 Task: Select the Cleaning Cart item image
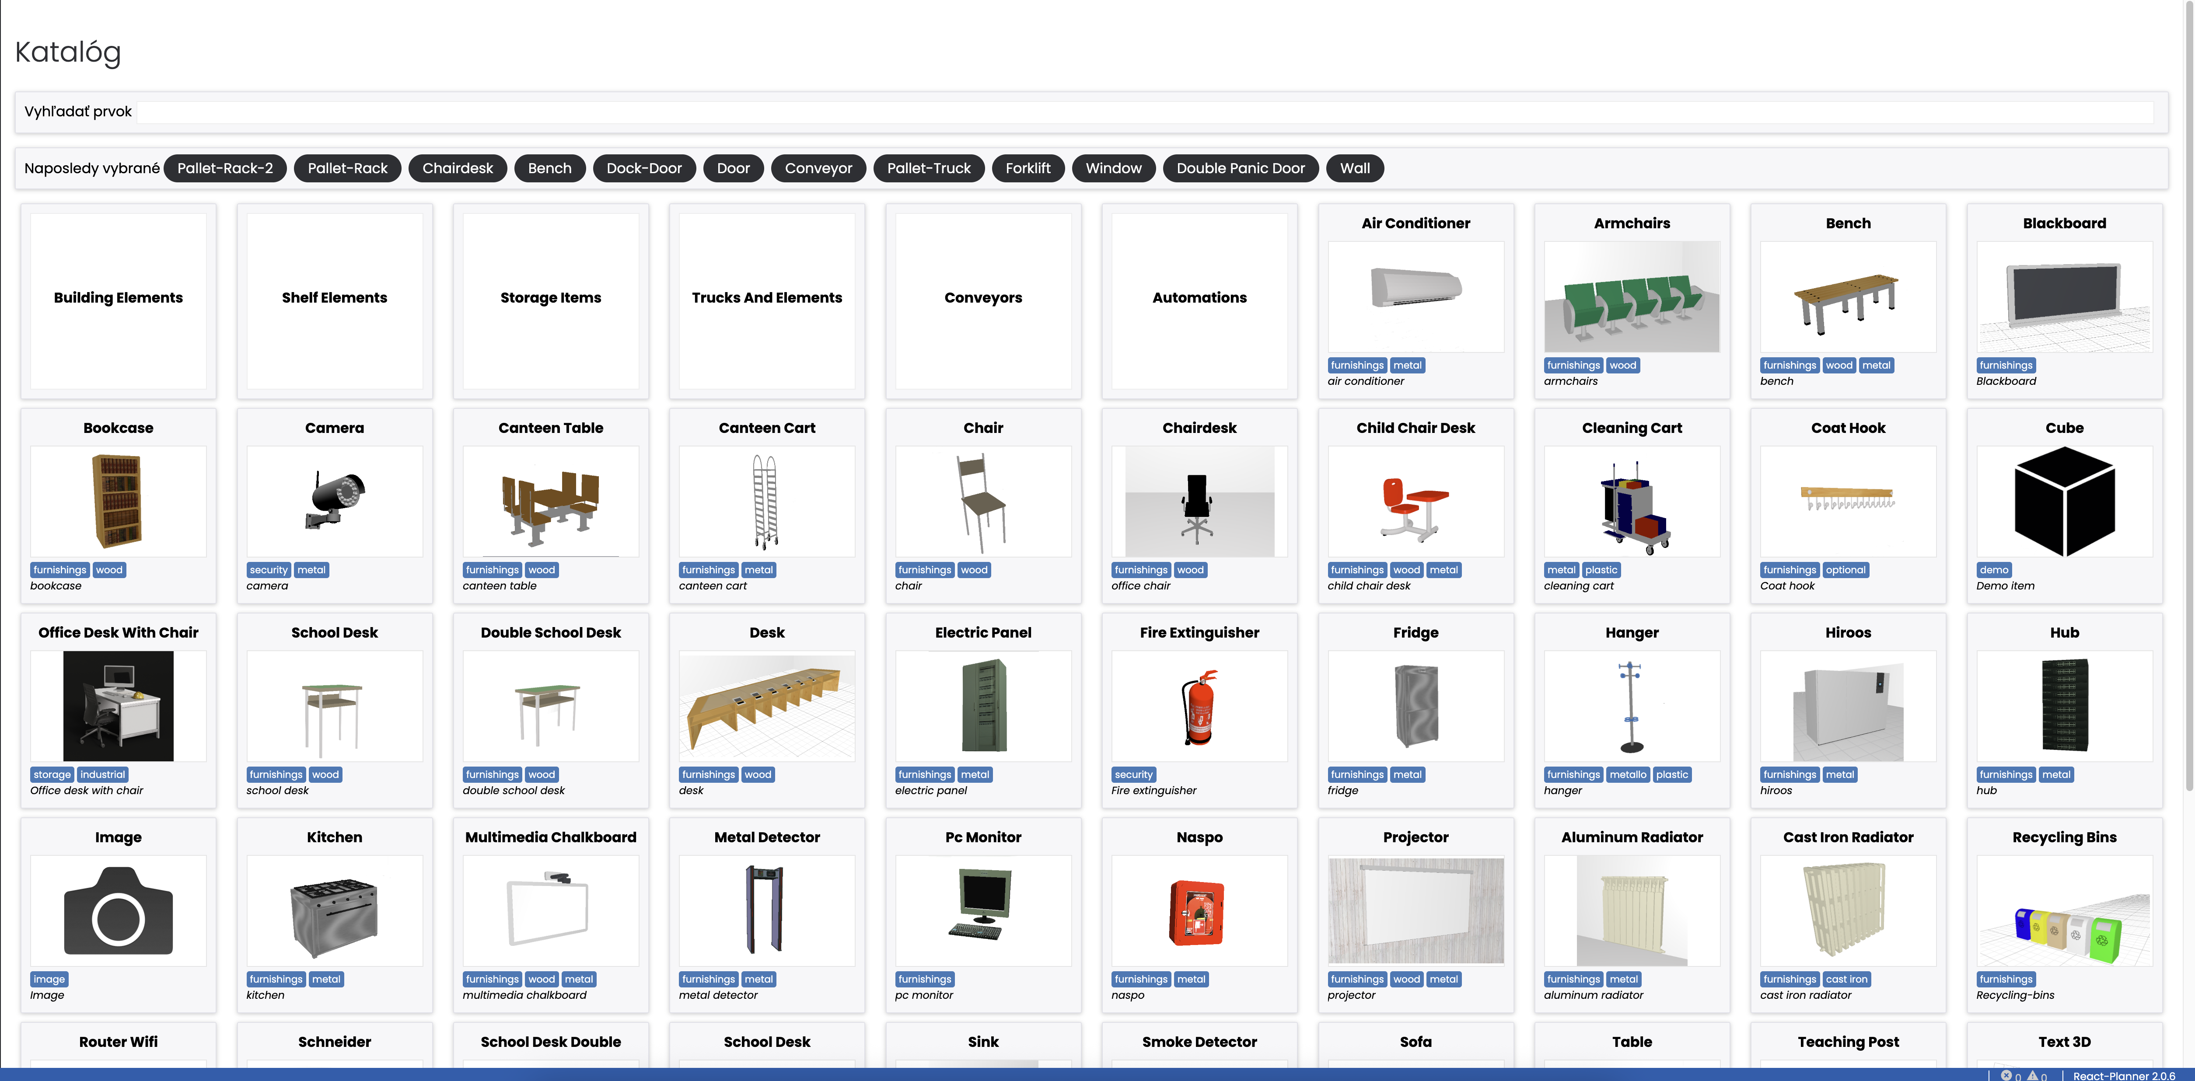click(1631, 501)
